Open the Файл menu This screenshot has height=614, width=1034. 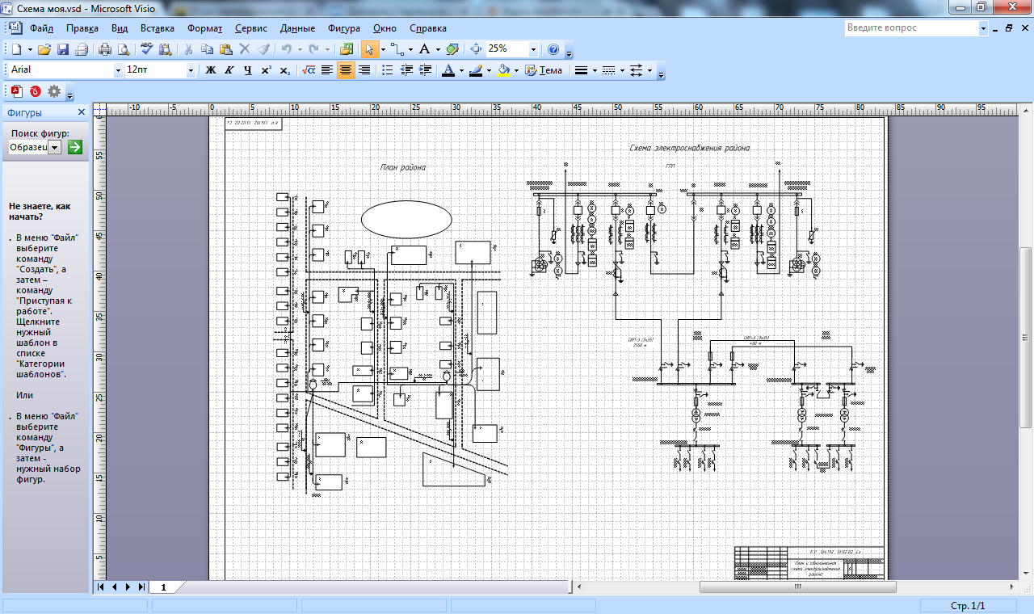pyautogui.click(x=42, y=28)
